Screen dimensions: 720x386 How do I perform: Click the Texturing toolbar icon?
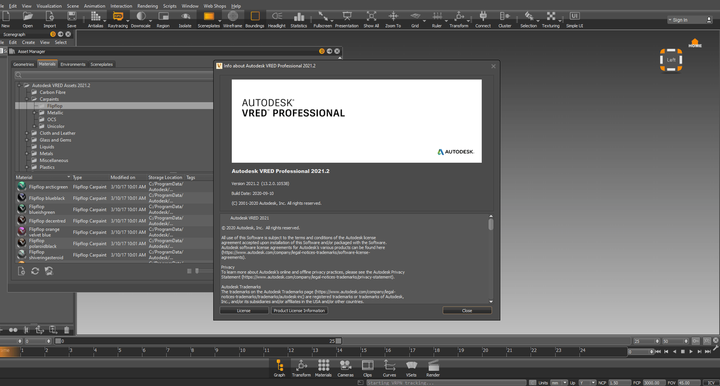tap(551, 19)
